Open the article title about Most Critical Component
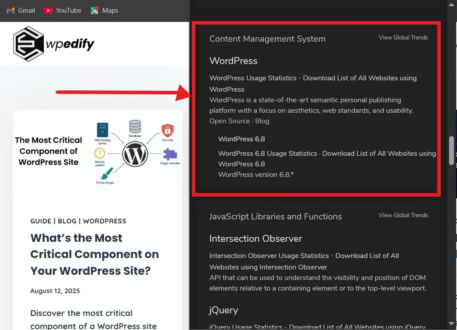Viewport: 457px width, 330px height. pos(94,254)
